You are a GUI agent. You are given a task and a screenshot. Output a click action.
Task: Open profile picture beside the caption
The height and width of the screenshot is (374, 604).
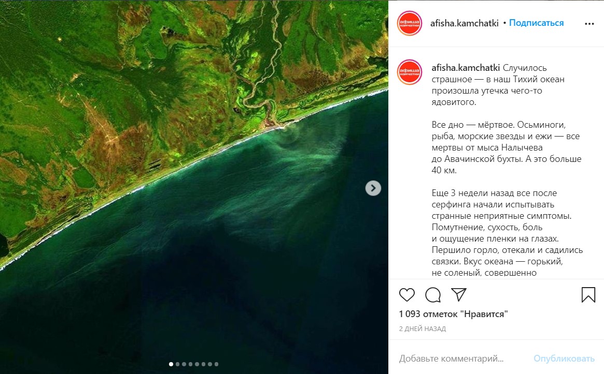pos(410,72)
